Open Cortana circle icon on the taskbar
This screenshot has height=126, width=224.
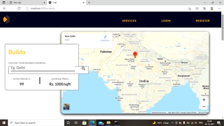tap(68, 123)
